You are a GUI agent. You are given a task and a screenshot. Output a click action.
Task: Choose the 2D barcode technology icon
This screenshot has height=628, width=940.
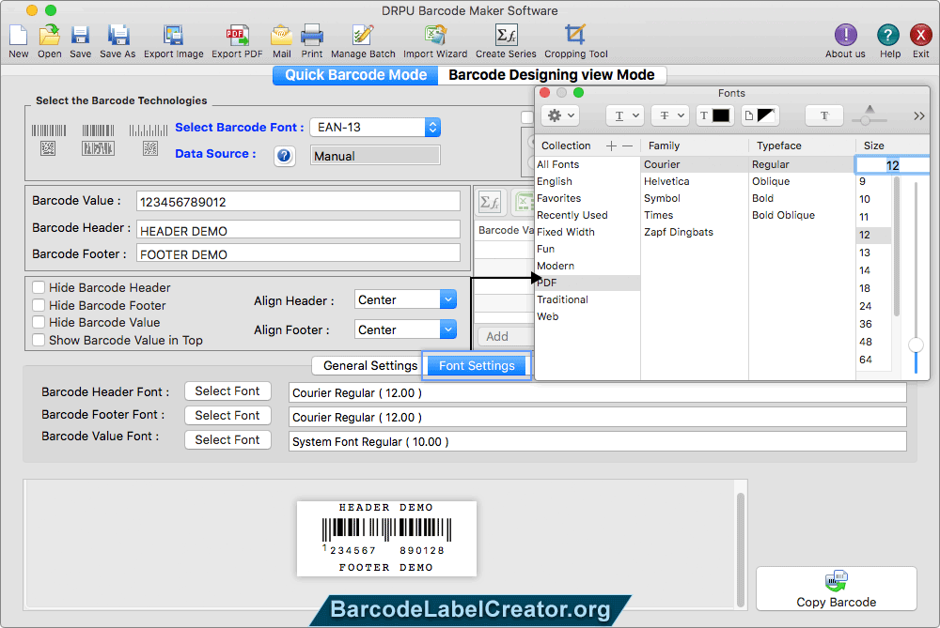tap(98, 140)
